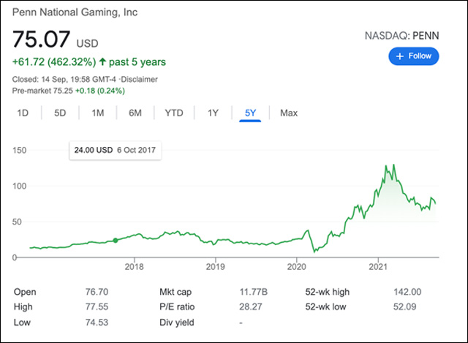Switch chart to 6M range
The image size is (468, 343).
pyautogui.click(x=135, y=113)
